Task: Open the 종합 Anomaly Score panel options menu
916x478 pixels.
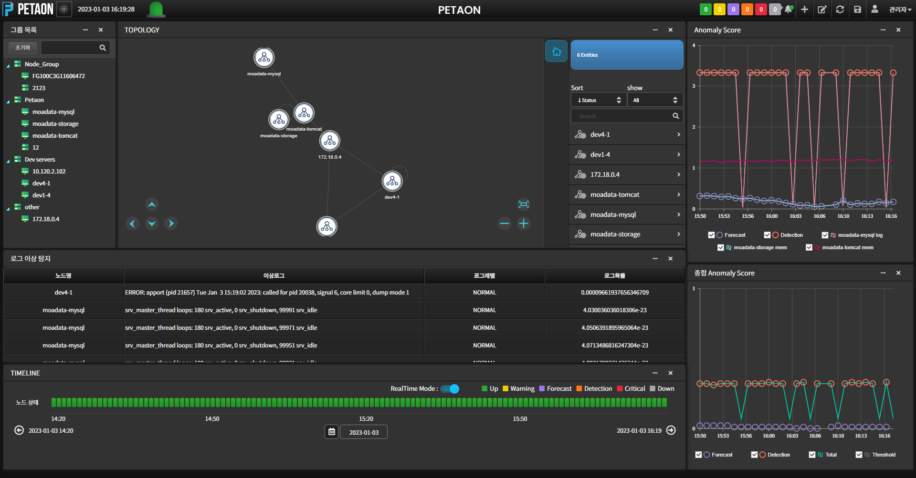Action: (x=883, y=273)
